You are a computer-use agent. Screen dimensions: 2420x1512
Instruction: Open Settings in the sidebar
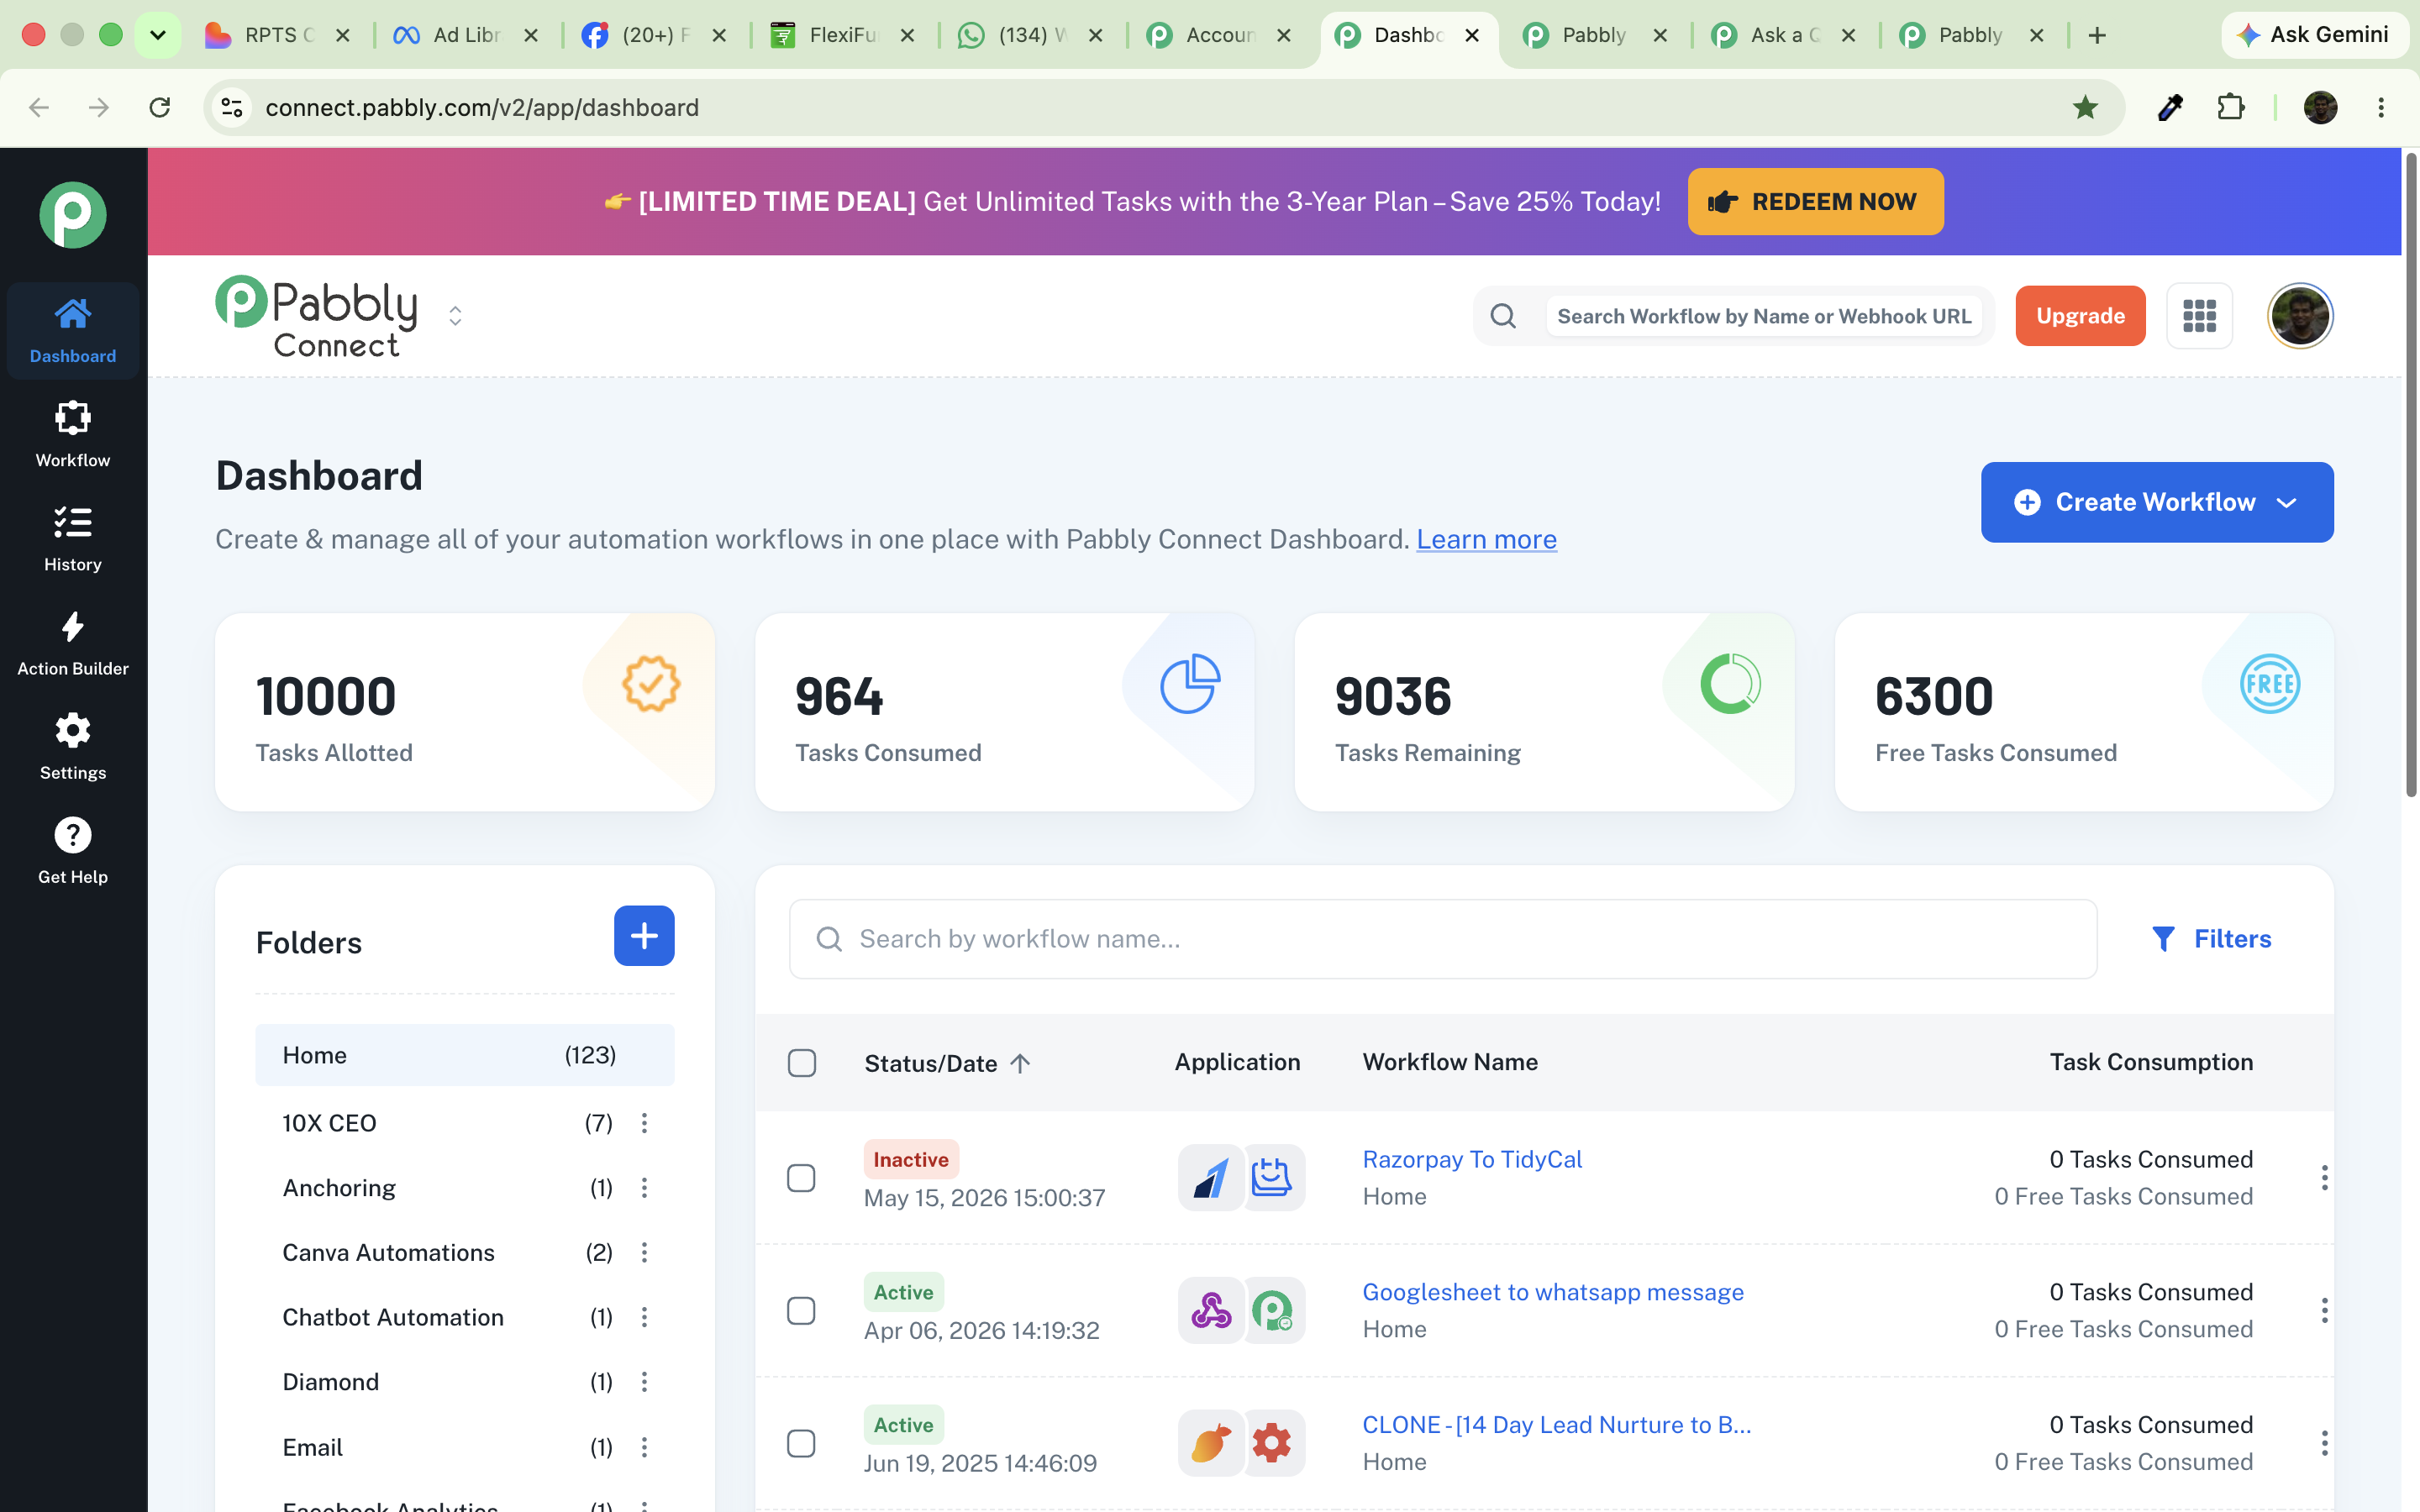pos(73,747)
